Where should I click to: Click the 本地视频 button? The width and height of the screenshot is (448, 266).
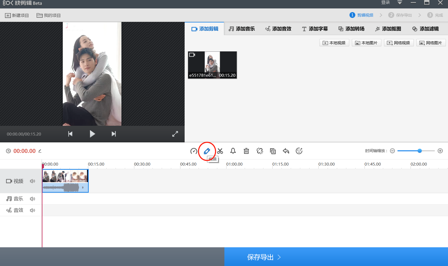click(x=334, y=43)
